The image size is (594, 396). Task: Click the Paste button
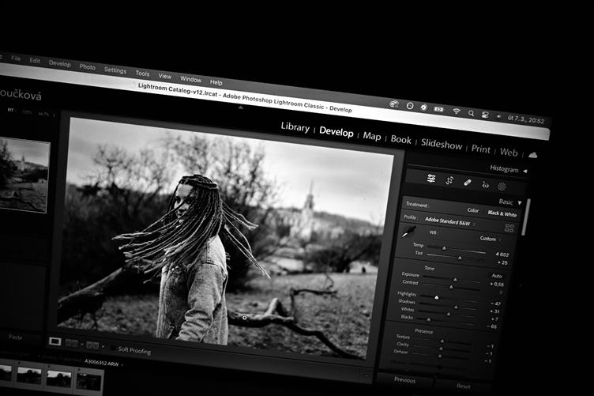click(x=15, y=337)
